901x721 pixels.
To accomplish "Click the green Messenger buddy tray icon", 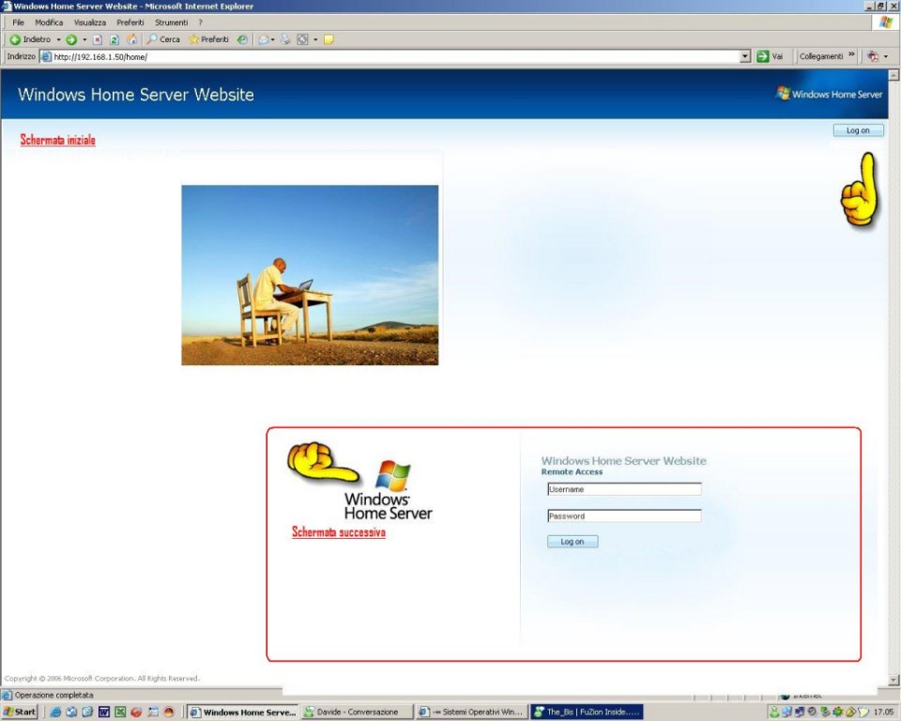I will [774, 712].
